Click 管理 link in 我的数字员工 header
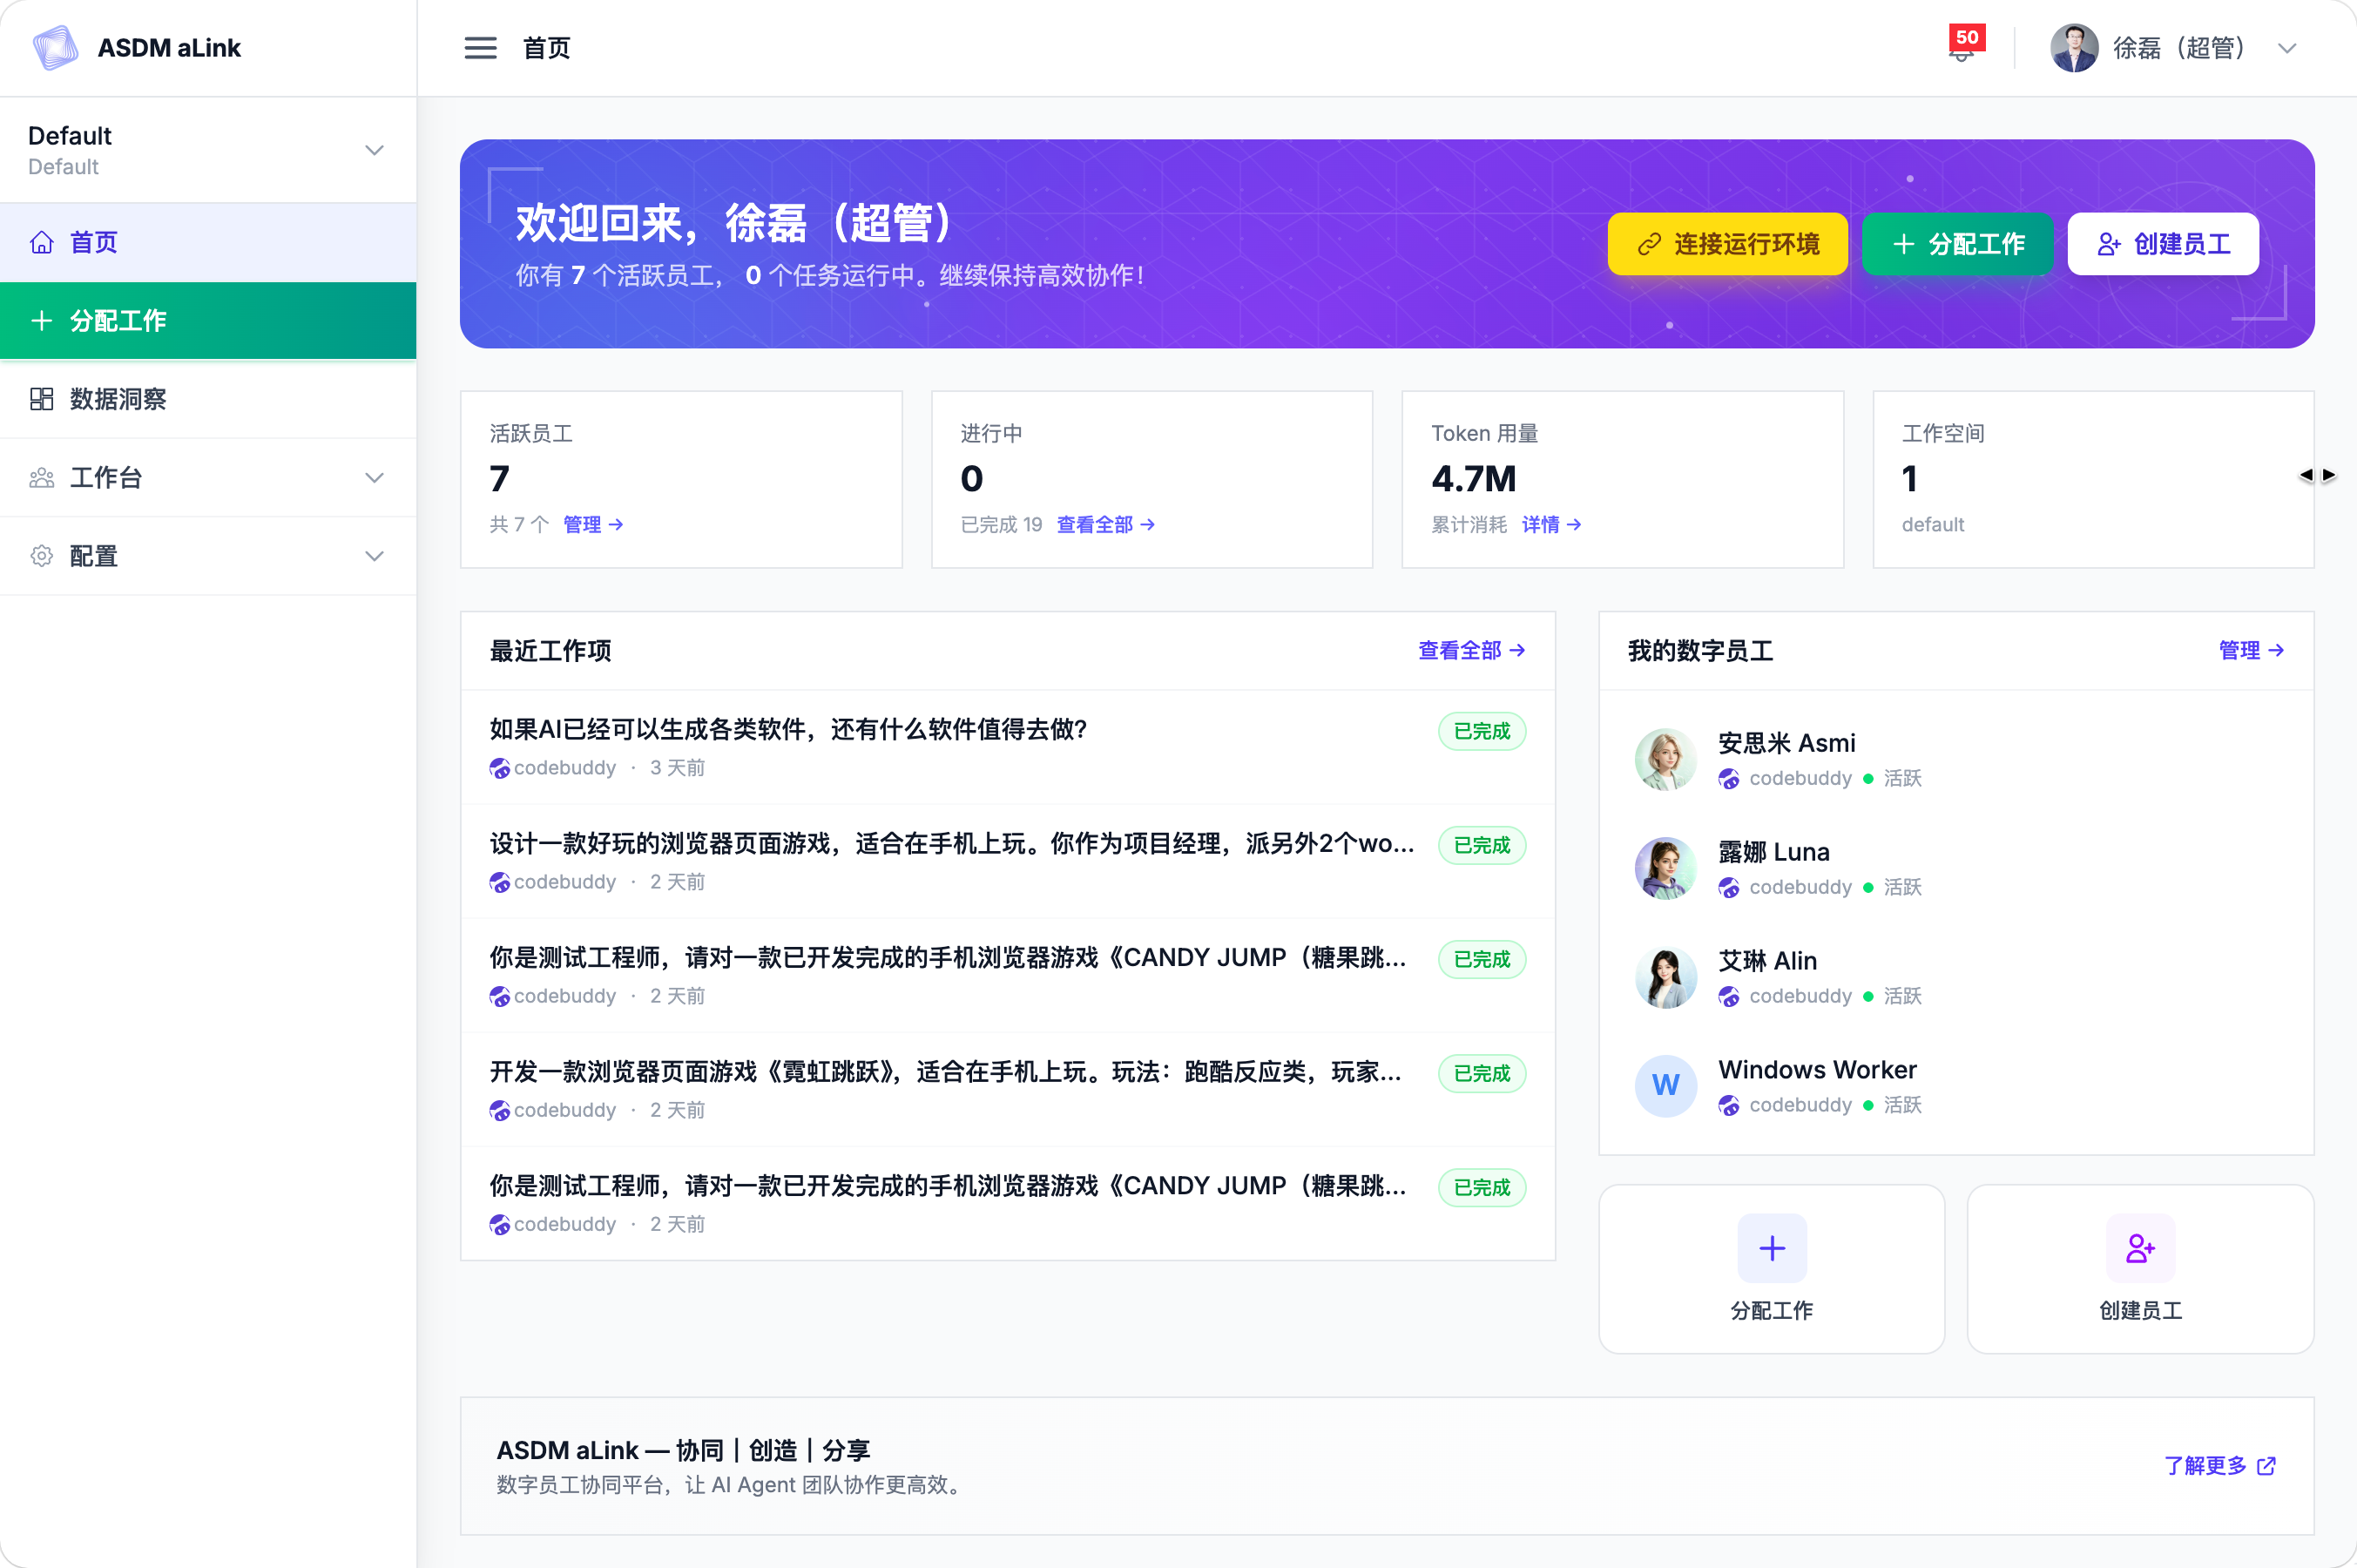 [x=2251, y=651]
